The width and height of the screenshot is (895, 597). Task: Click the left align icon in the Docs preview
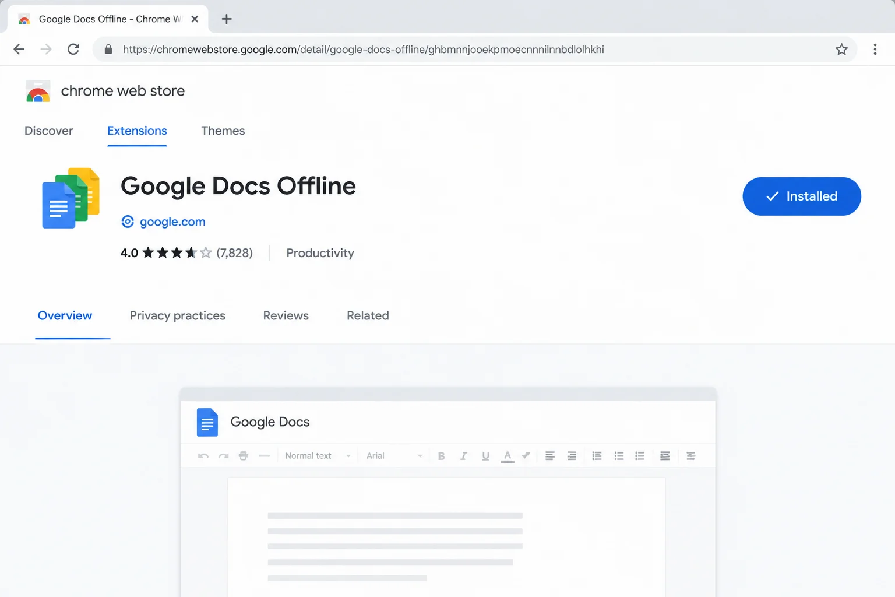click(x=549, y=456)
